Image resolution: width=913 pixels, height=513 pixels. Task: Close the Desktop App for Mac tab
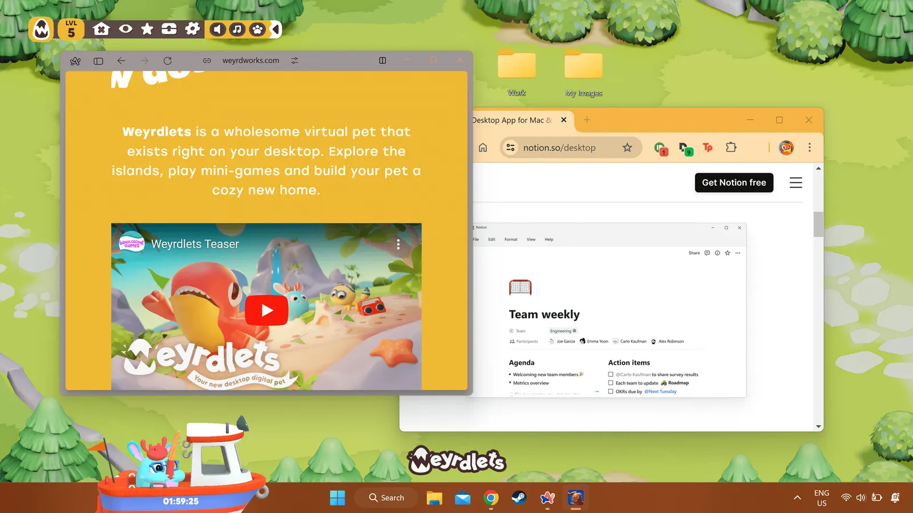coord(564,120)
